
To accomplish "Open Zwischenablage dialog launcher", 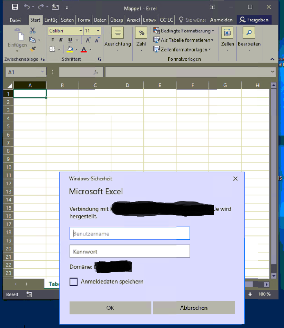I will (x=43, y=59).
